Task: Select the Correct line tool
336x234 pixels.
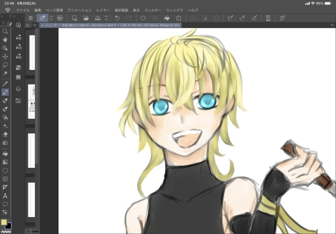Action: (5, 213)
